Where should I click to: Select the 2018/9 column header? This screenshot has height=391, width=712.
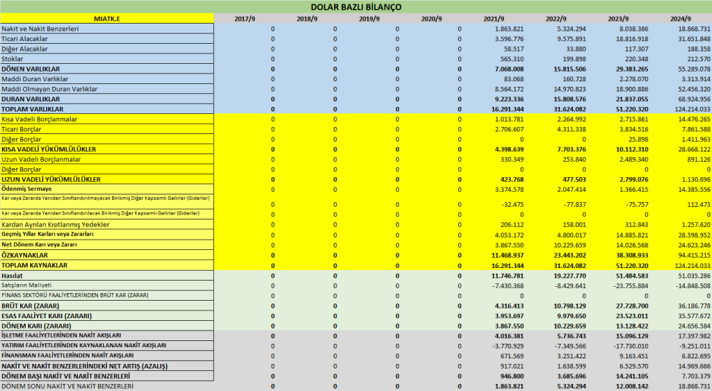click(x=307, y=19)
